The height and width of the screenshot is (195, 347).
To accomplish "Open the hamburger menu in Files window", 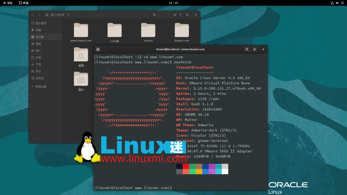I will tap(187, 15).
